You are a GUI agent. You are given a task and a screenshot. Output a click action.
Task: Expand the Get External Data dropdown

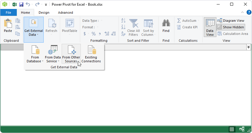[x=34, y=30]
